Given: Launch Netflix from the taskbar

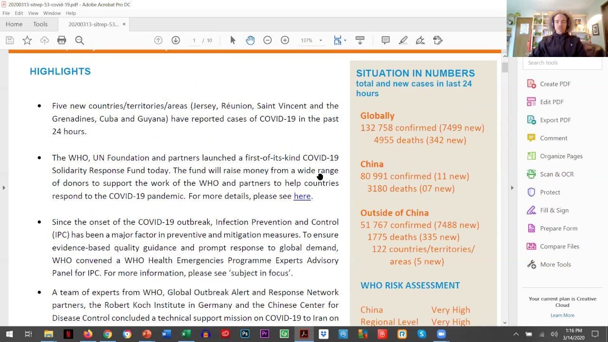Looking at the screenshot, I should 68,334.
